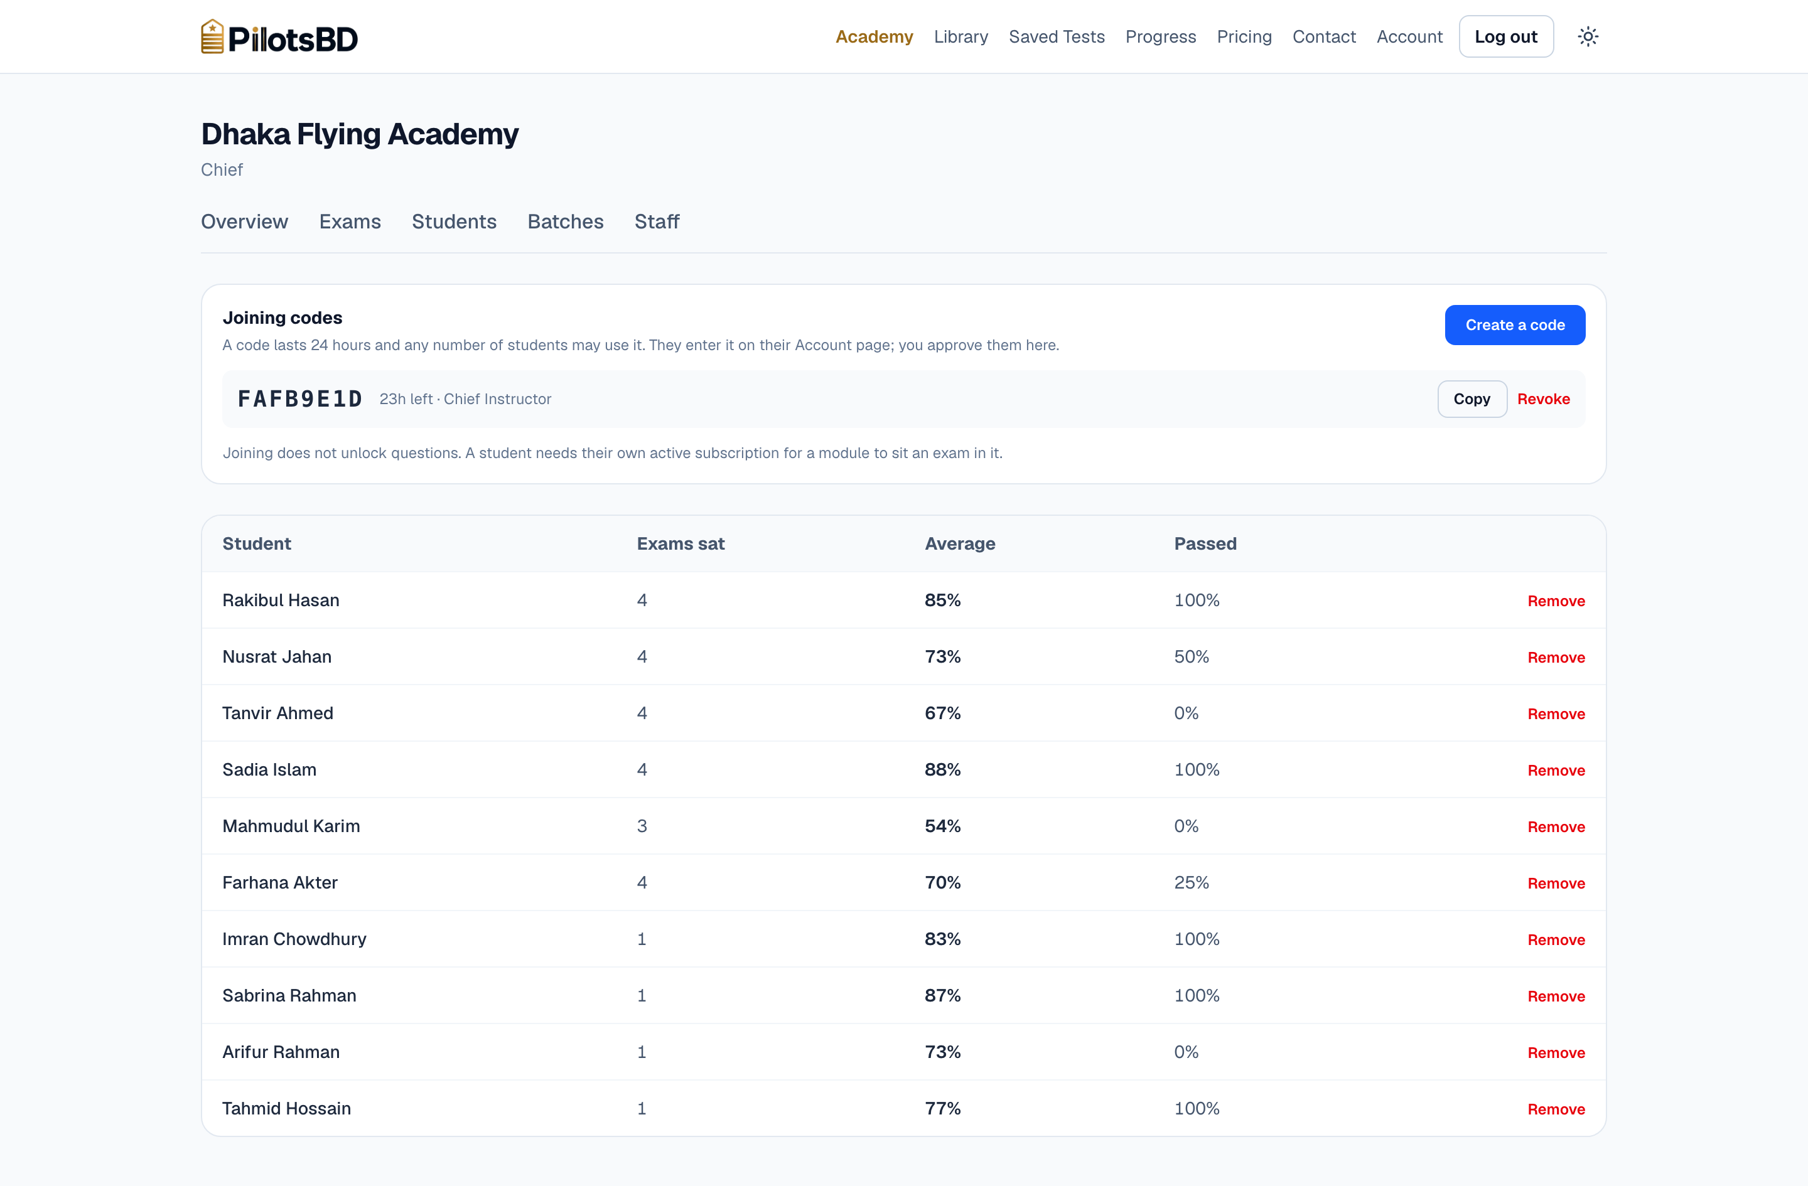The width and height of the screenshot is (1808, 1186).
Task: Open the Students tab
Action: pyautogui.click(x=455, y=222)
